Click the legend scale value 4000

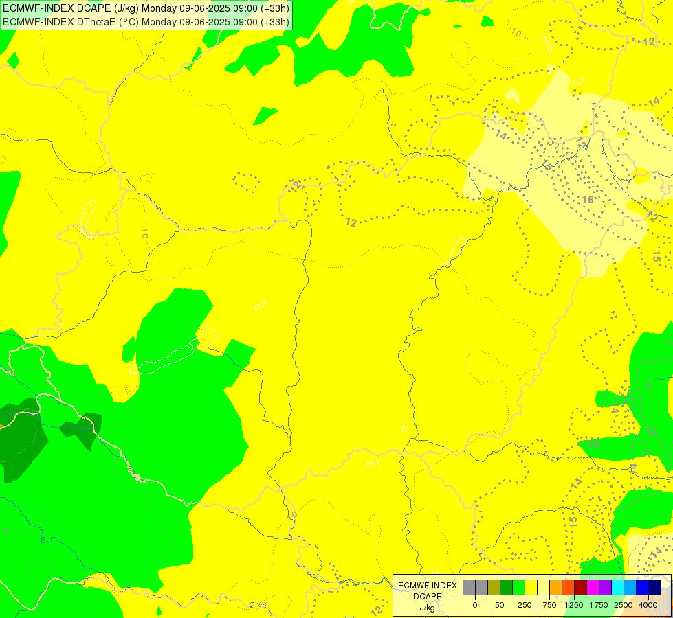click(x=648, y=605)
